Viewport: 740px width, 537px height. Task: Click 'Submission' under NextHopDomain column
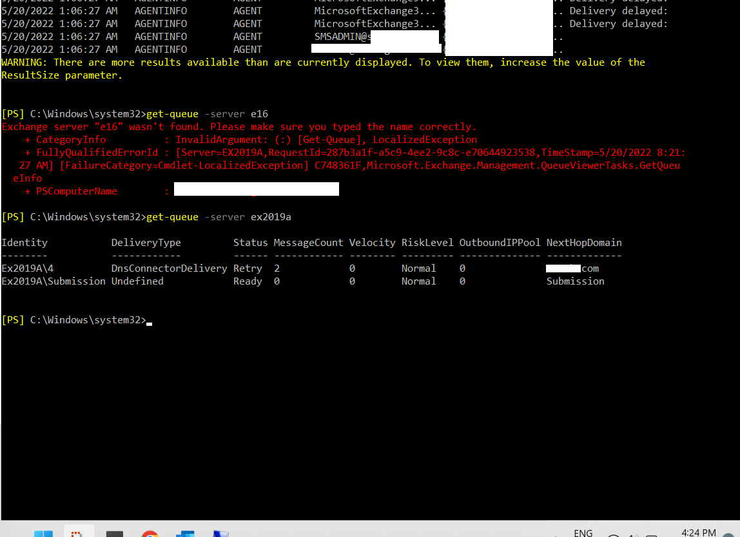pos(575,281)
